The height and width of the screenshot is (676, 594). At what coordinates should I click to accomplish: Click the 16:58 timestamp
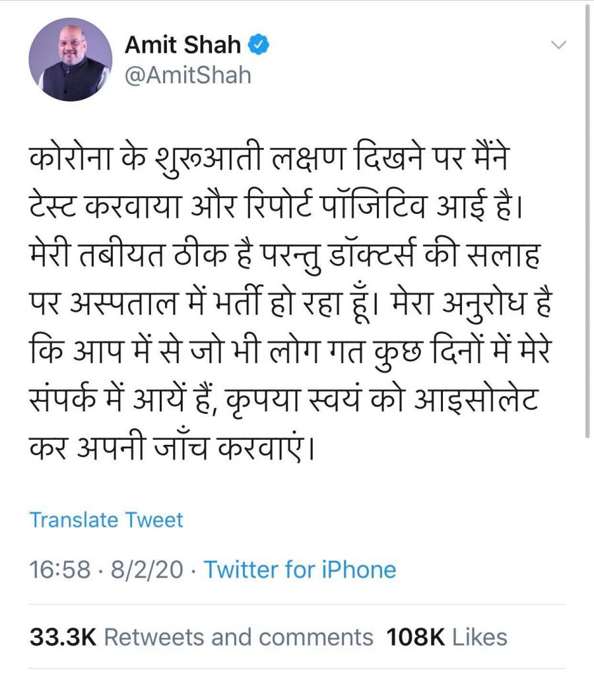click(x=59, y=570)
